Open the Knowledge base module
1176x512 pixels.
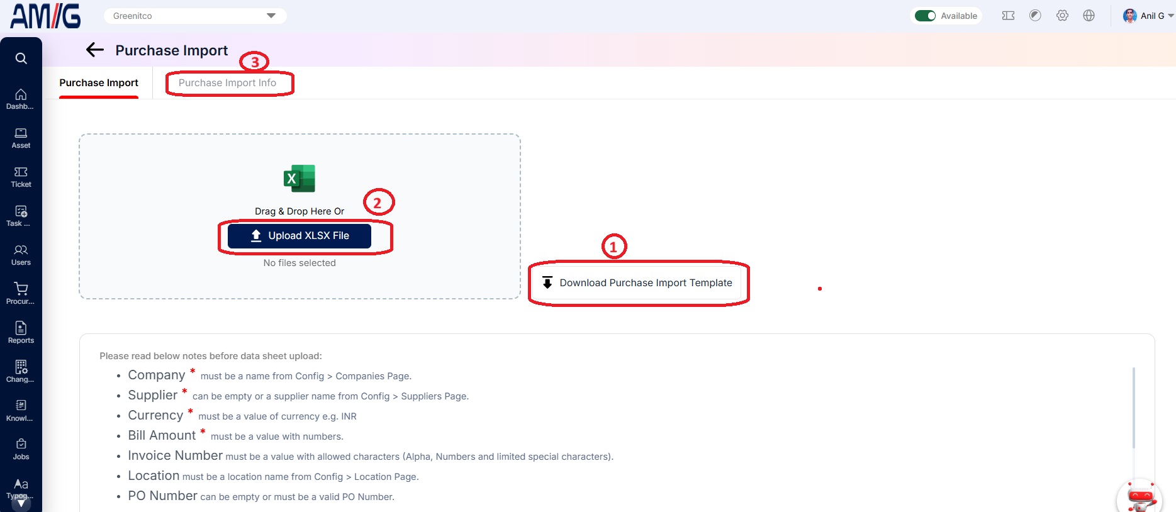[x=21, y=411]
